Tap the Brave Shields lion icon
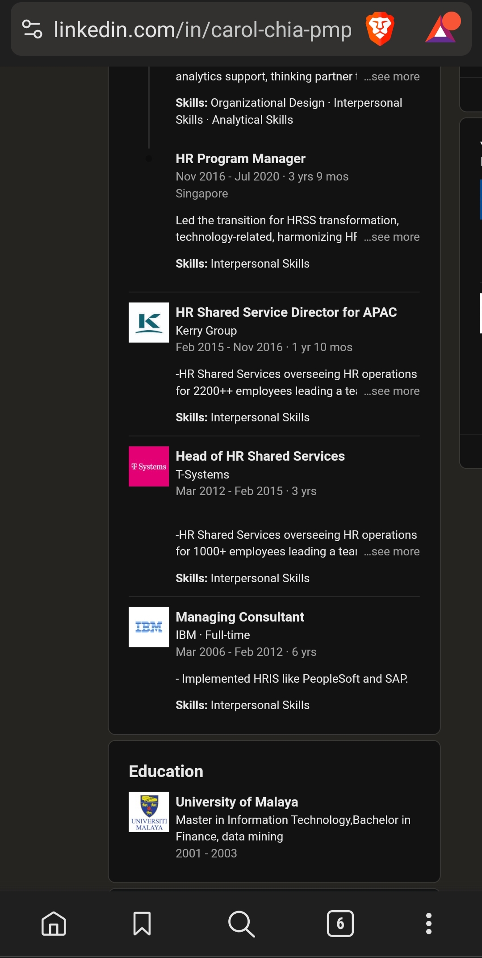 [380, 29]
